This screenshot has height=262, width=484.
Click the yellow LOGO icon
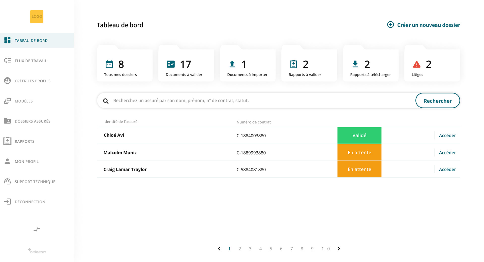tap(37, 17)
